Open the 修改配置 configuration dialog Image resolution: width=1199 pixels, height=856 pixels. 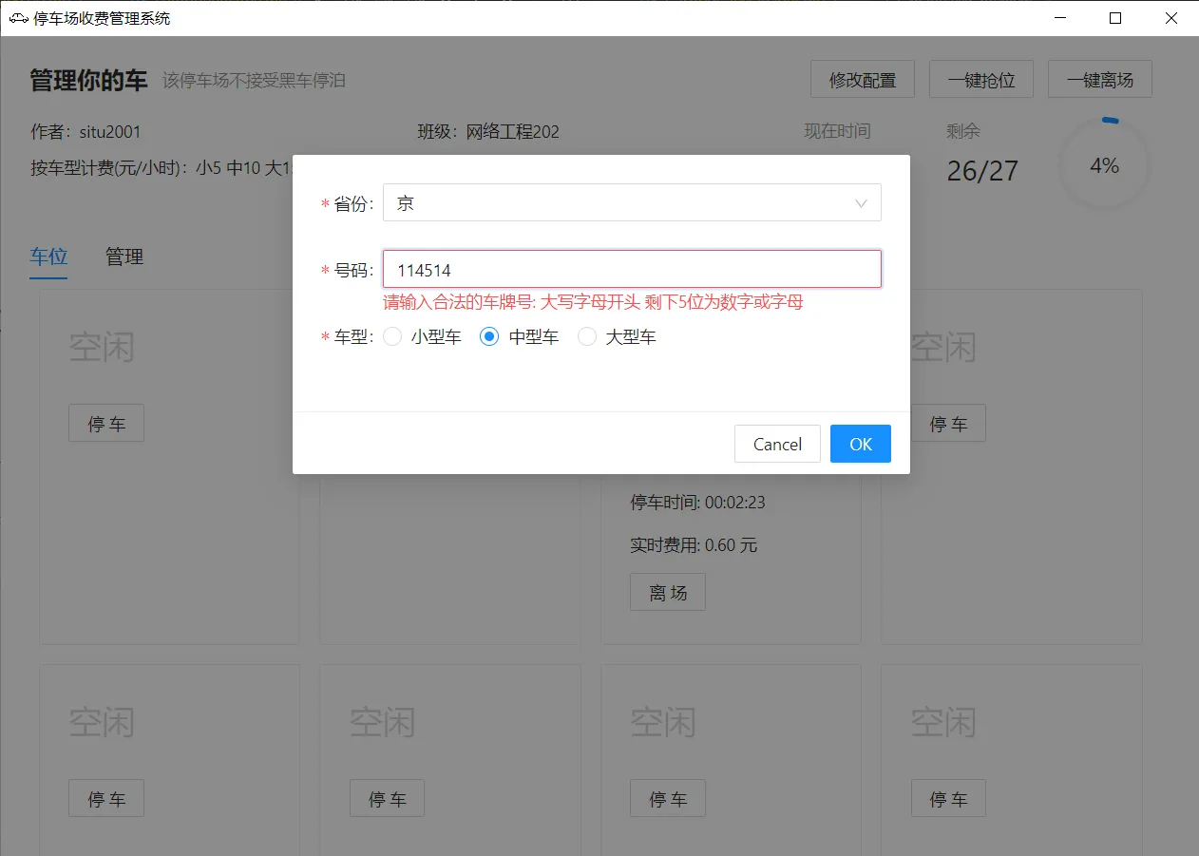pyautogui.click(x=861, y=79)
